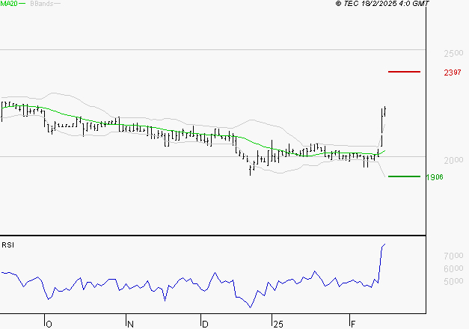469x329 pixels.
Task: Click the BBands legend label
Action: pyautogui.click(x=42, y=4)
